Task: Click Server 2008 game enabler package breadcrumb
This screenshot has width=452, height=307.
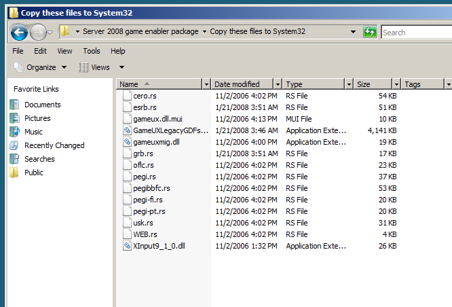Action: pos(140,31)
